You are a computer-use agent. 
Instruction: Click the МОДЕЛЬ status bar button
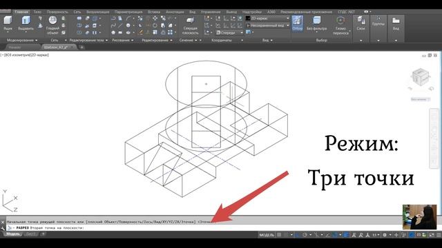click(267, 235)
